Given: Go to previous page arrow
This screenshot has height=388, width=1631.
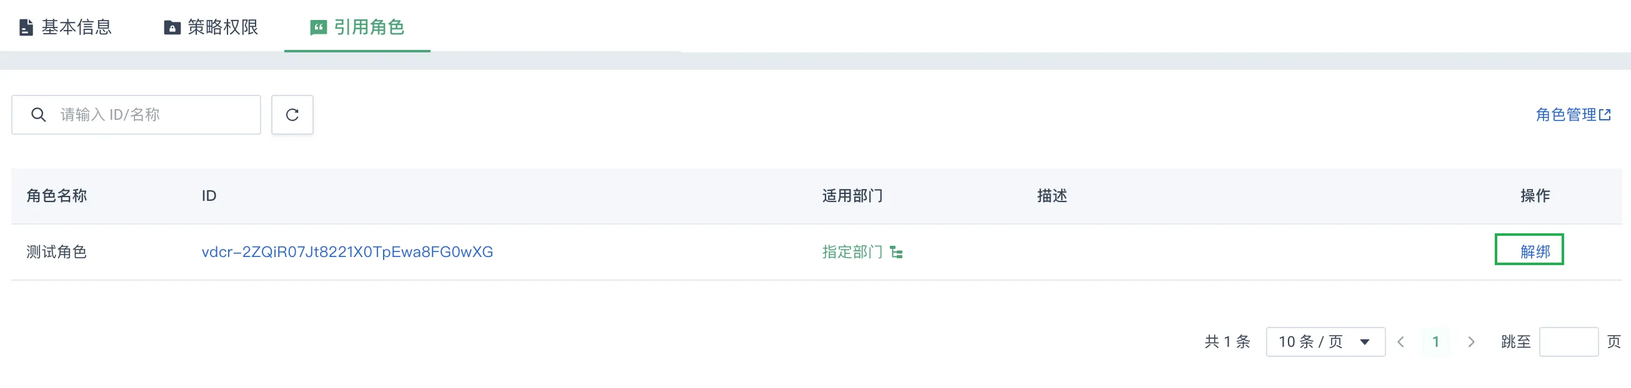Looking at the screenshot, I should pyautogui.click(x=1400, y=342).
